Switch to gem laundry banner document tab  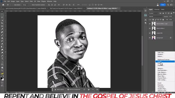click(x=26, y=8)
